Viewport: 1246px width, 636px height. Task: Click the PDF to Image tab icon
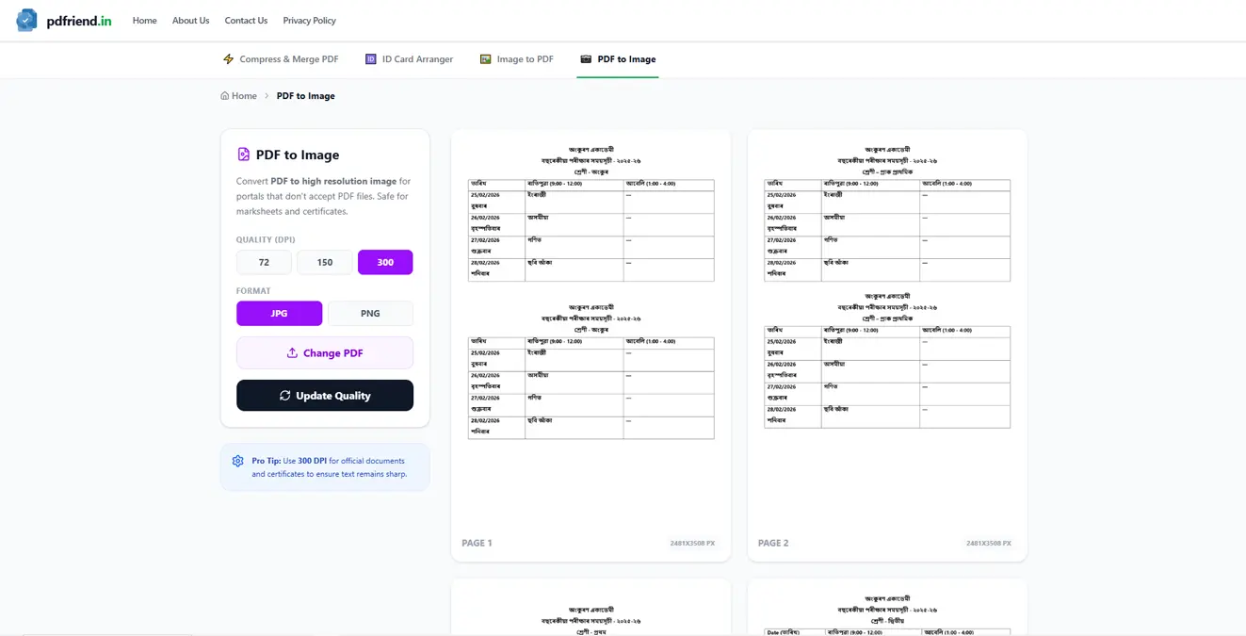pos(586,59)
